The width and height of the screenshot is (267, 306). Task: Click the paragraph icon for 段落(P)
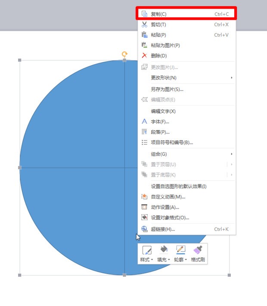click(144, 132)
